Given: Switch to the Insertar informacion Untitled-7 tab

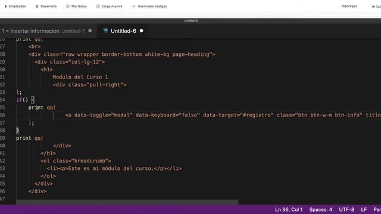Looking at the screenshot, I should pyautogui.click(x=48, y=31).
